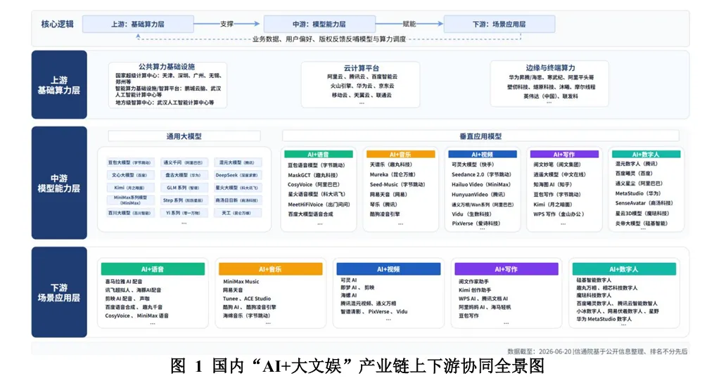Click the Hailuo Video（MiniMax） entry
This screenshot has height=390, width=714.
(x=481, y=184)
